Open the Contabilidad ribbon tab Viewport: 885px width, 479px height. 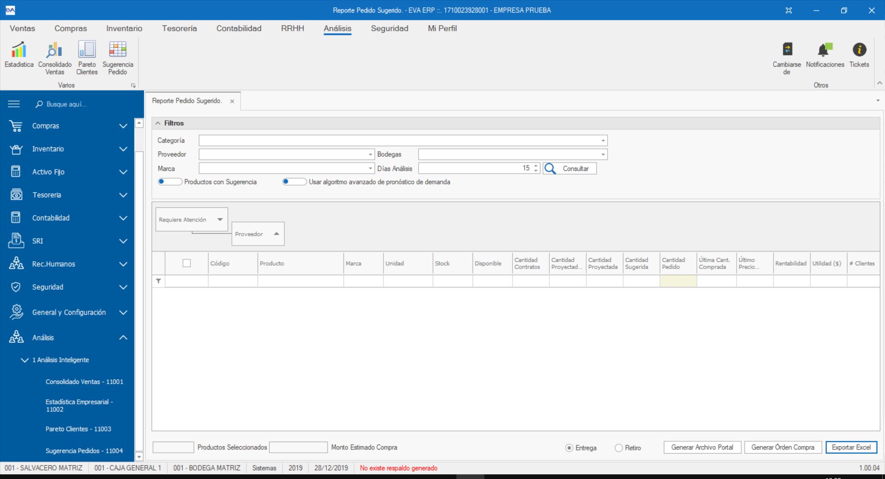click(239, 29)
